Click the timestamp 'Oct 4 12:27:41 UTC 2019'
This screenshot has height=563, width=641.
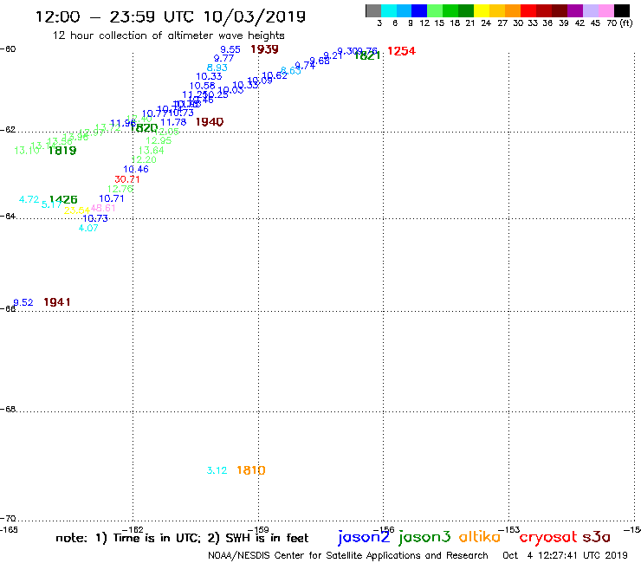point(565,556)
